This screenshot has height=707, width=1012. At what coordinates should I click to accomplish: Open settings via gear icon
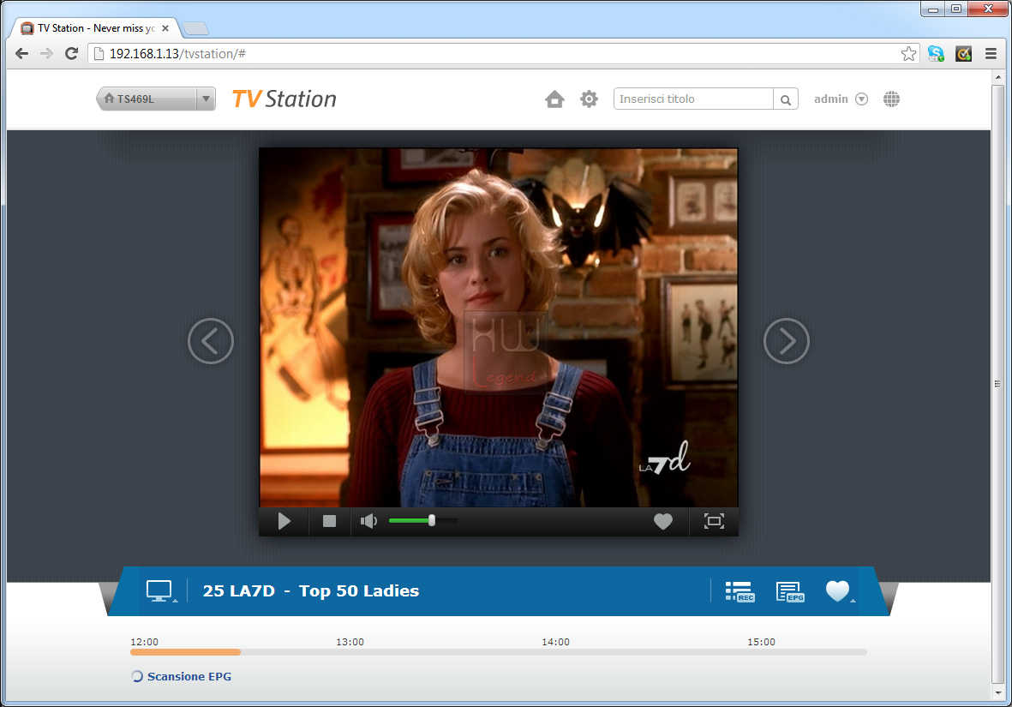click(x=589, y=99)
